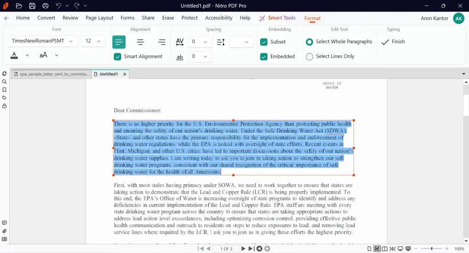Switch to the epa_sample_letter document tab

click(x=52, y=74)
